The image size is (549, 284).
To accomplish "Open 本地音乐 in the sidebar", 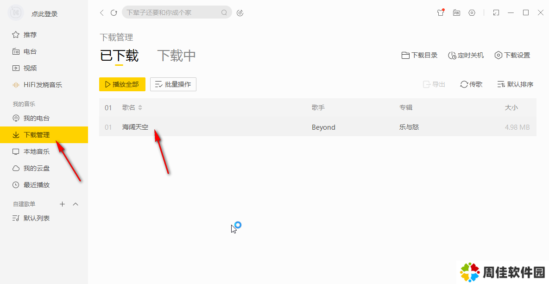I will click(36, 151).
